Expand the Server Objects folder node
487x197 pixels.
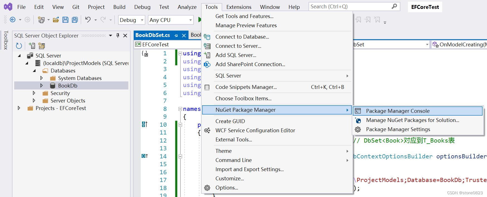tap(34, 101)
